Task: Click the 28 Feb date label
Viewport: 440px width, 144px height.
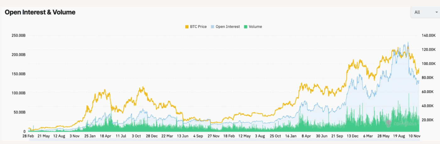Action: (28, 136)
